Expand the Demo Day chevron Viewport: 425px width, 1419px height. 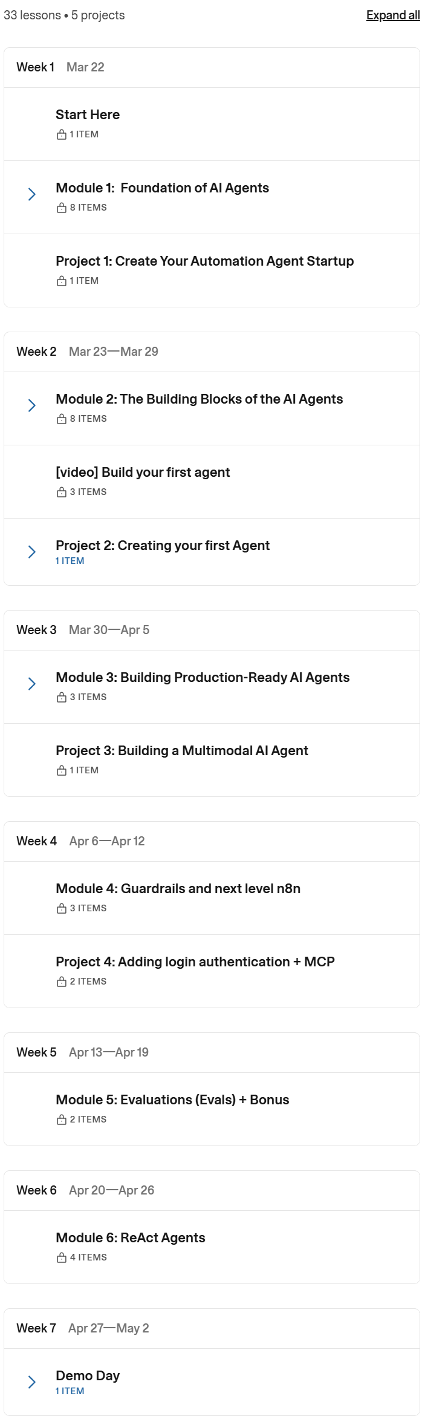tap(32, 1382)
